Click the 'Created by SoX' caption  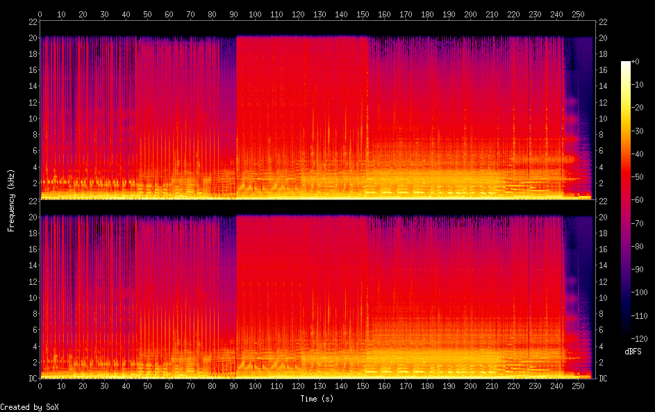29,407
